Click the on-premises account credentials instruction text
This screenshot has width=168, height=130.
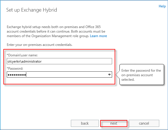40,45
